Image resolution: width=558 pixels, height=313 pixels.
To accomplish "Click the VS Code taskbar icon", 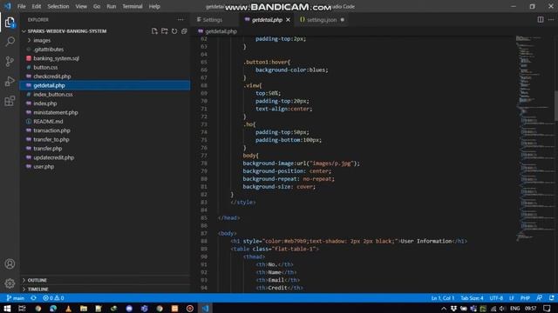I will [x=206, y=309].
